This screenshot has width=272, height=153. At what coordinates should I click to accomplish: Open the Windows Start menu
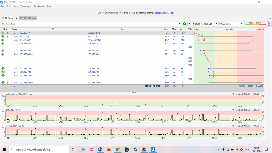pos(4,149)
